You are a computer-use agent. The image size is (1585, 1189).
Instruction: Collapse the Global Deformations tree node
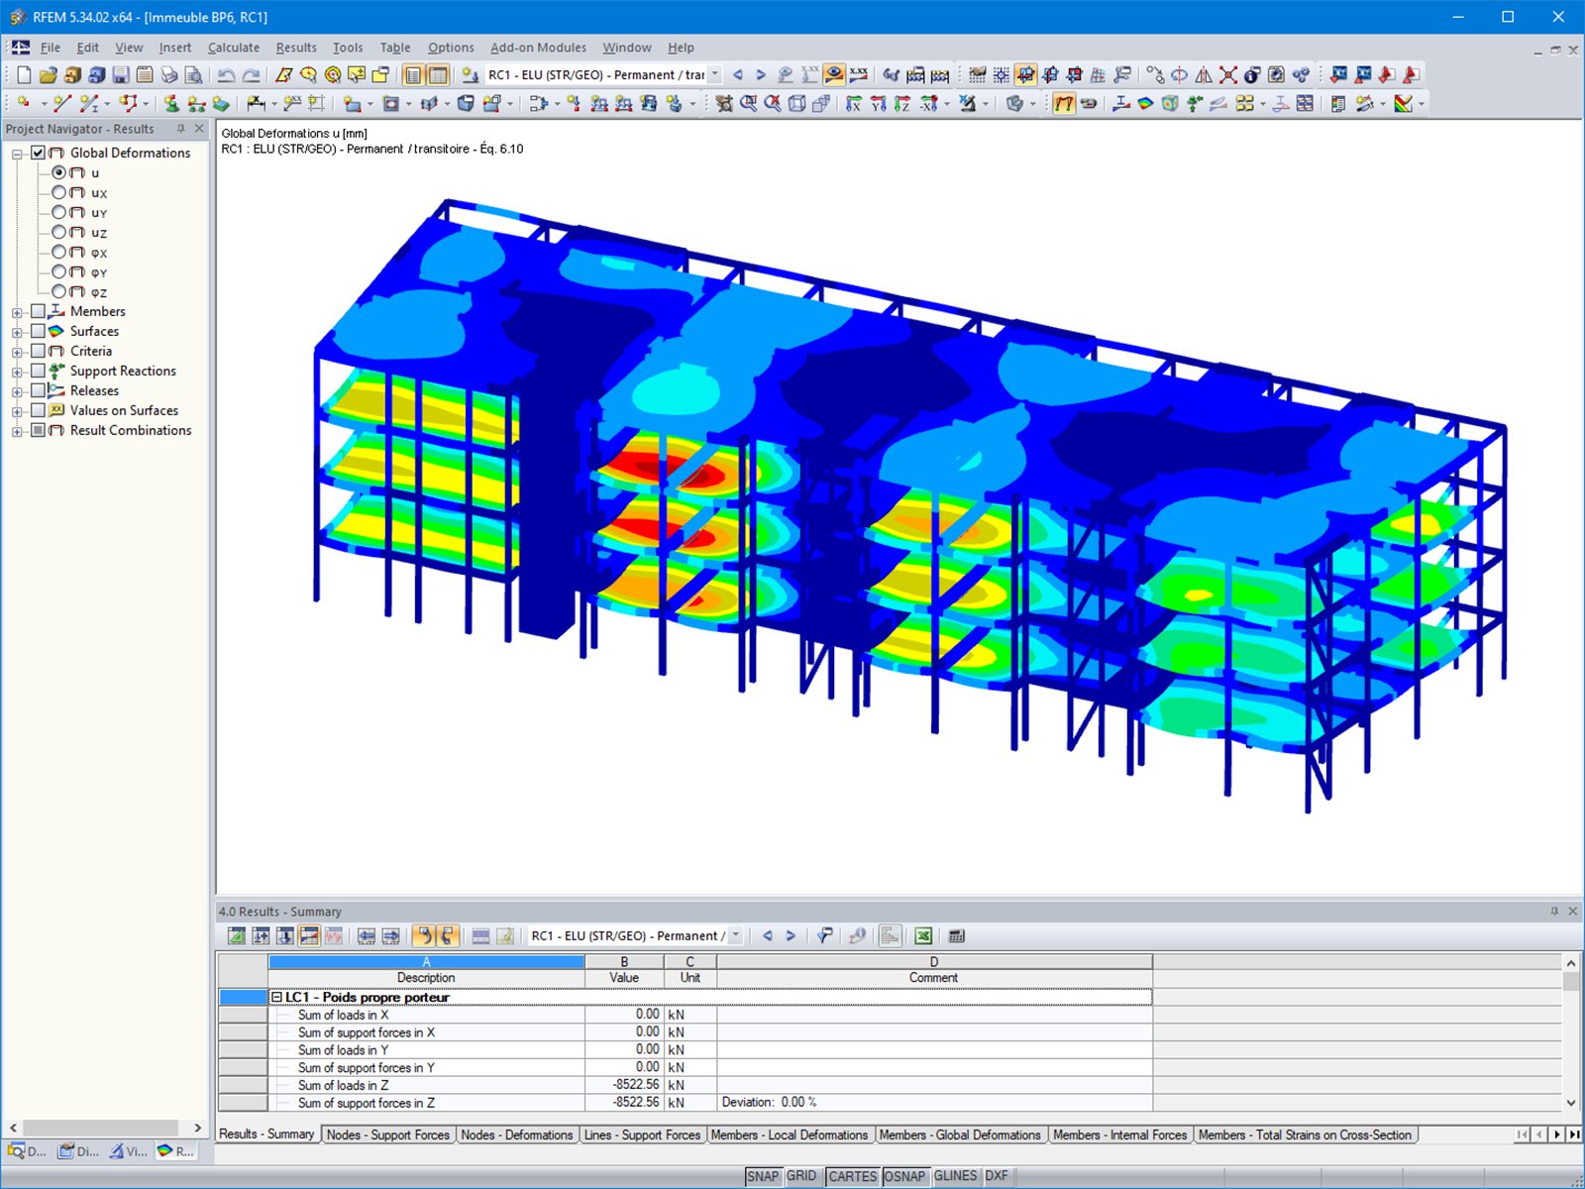[17, 154]
